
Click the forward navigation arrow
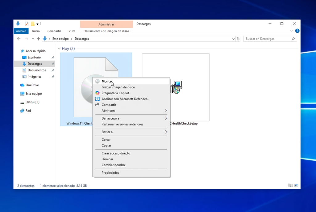coord(27,39)
